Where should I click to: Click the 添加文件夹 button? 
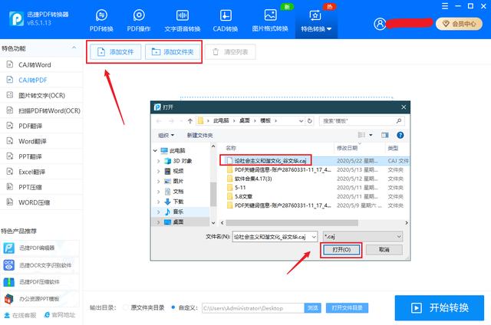(x=173, y=52)
